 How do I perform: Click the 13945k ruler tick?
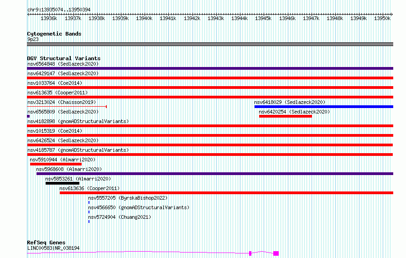263,18
